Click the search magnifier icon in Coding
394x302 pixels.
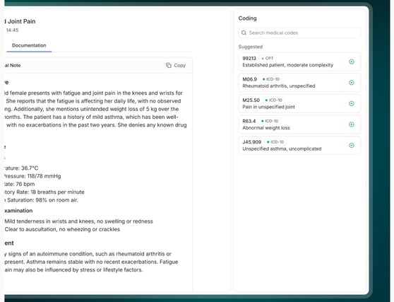pos(244,33)
